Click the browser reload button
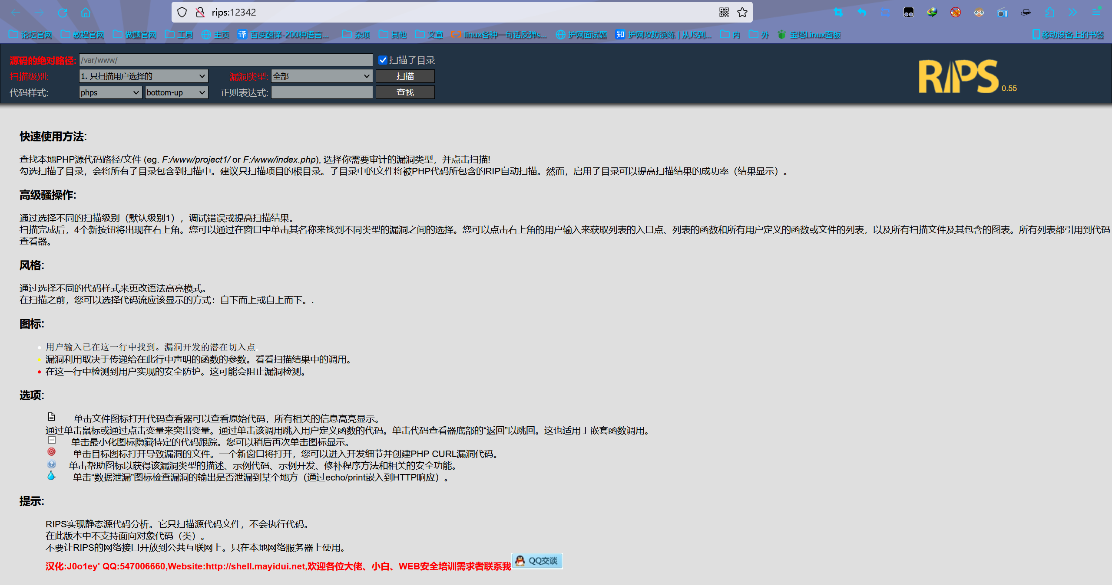The width and height of the screenshot is (1112, 585). [x=63, y=13]
